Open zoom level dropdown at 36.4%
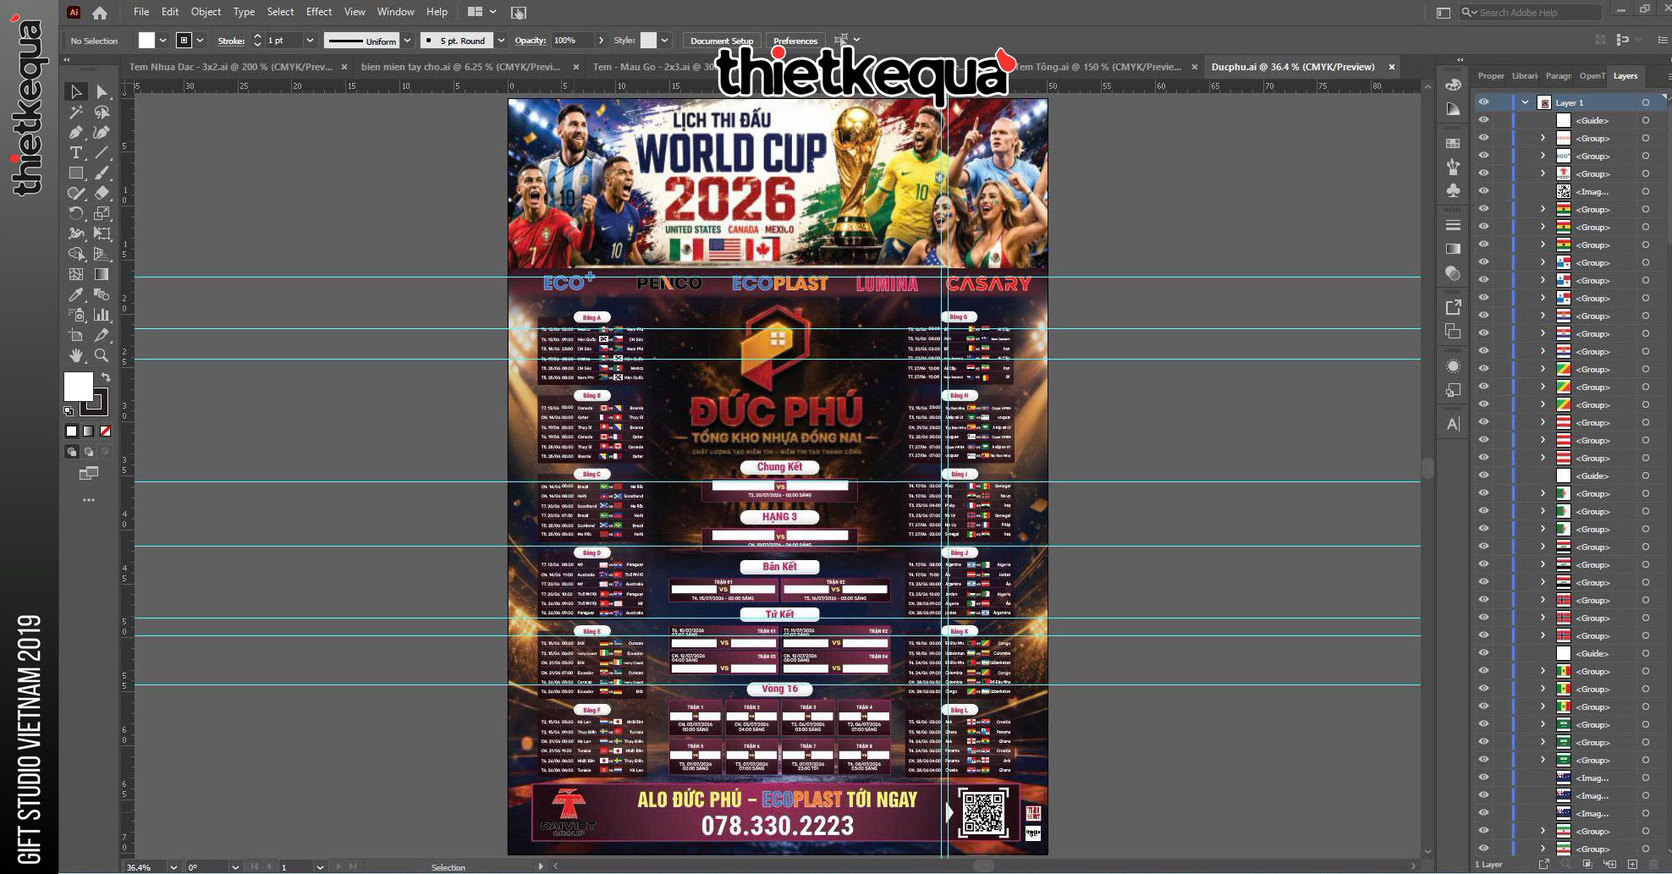The height and width of the screenshot is (874, 1672). pos(173,867)
